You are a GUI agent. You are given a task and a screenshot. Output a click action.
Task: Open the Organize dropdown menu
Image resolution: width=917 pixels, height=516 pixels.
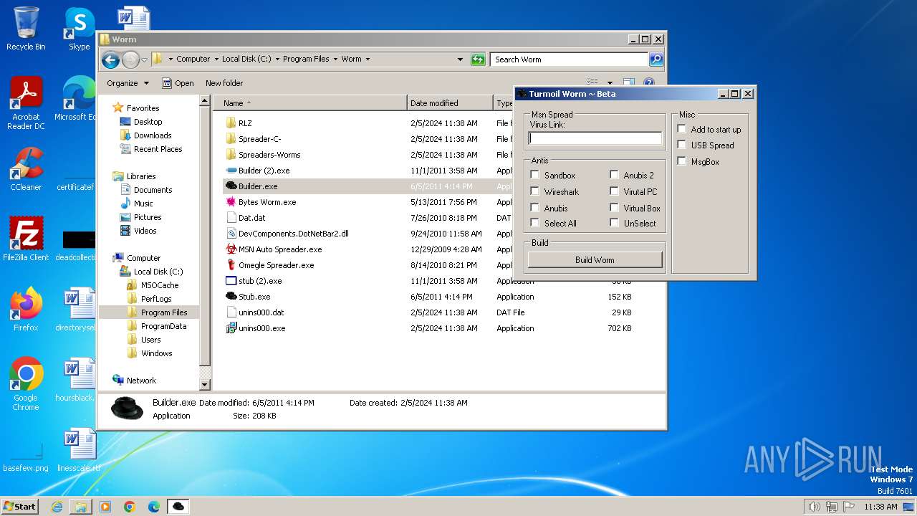[128, 83]
